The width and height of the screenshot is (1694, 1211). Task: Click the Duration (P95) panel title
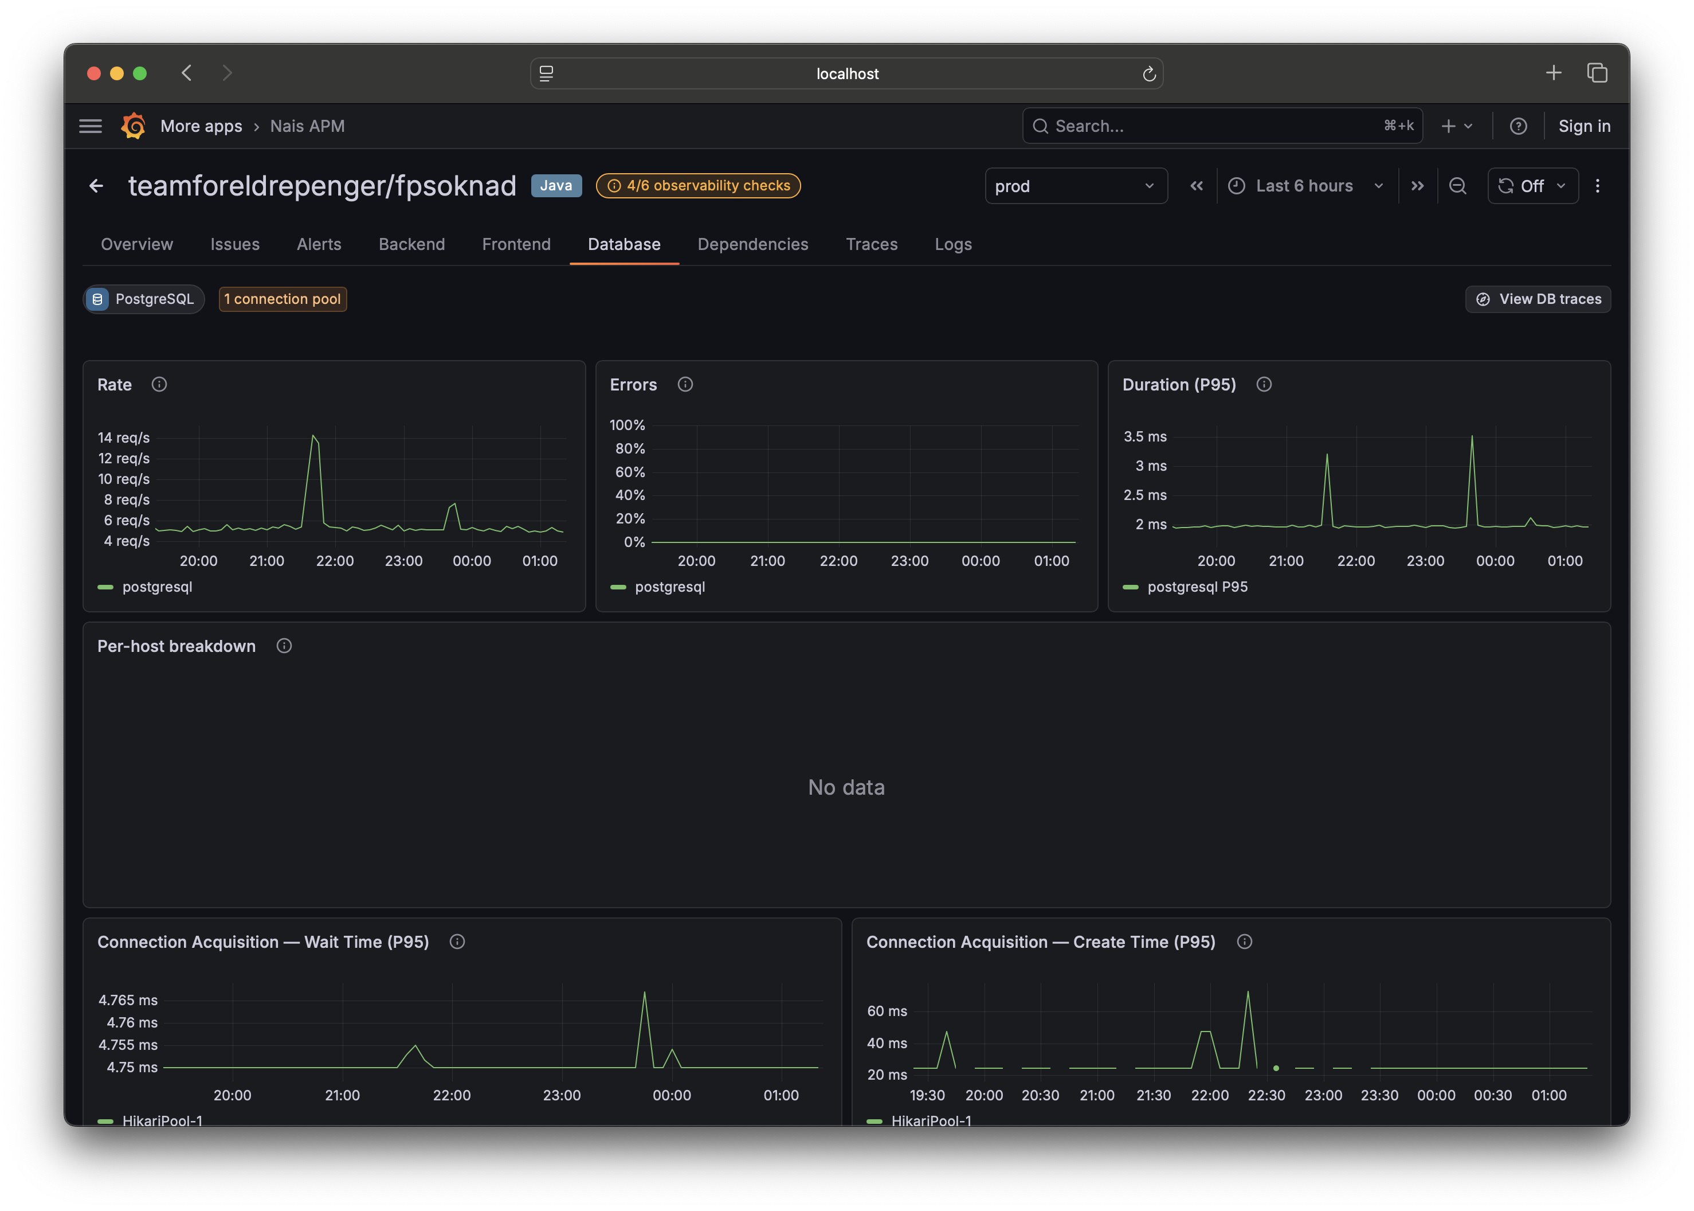point(1179,385)
